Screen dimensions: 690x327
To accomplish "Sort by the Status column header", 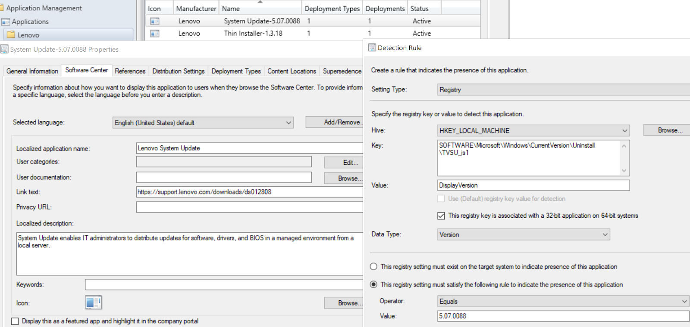I will point(424,9).
